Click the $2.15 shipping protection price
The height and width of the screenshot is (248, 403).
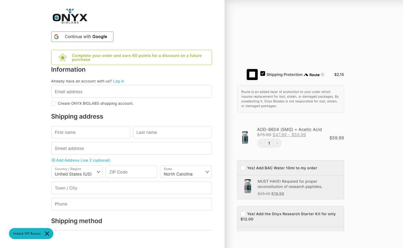[339, 75]
